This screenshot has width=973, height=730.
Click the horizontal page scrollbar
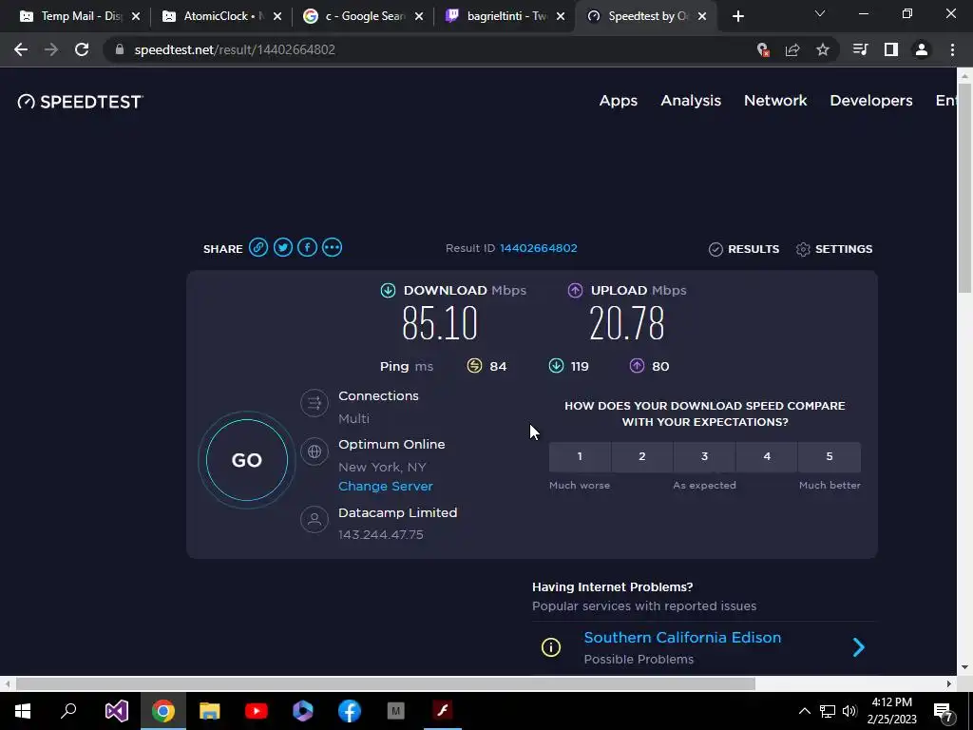pos(386,683)
